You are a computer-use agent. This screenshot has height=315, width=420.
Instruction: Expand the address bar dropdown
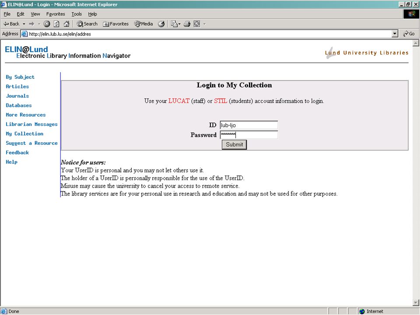coord(395,34)
